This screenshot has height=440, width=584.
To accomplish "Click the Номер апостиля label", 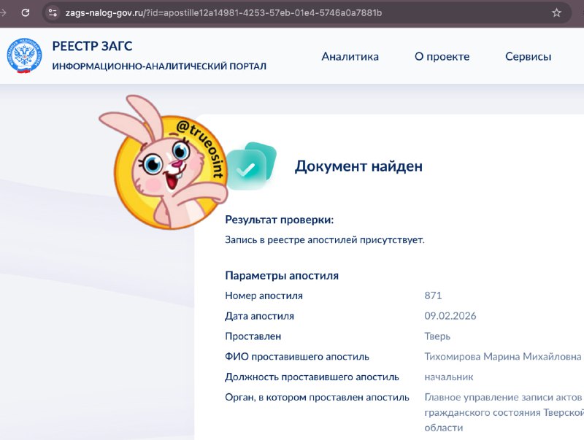I will click(264, 296).
